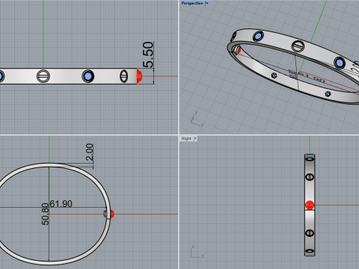Viewport: 359px width, 269px height.
Task: Open the Right viewport title menu
Action: tap(186, 138)
